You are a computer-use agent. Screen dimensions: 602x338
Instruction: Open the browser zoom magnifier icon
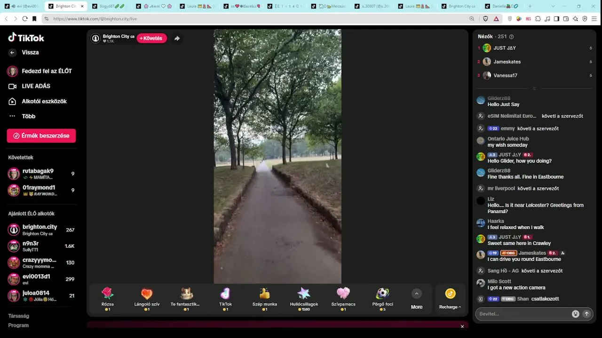click(472, 19)
